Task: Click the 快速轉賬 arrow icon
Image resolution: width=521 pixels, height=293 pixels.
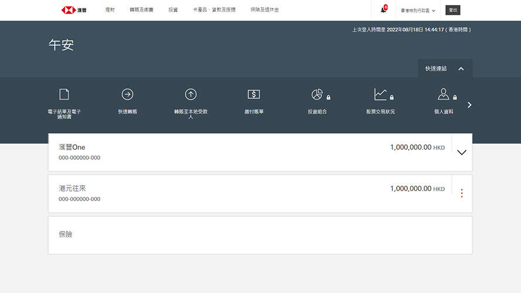Action: (128, 94)
